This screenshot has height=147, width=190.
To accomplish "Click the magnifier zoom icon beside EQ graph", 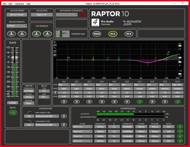I will click(x=55, y=48).
